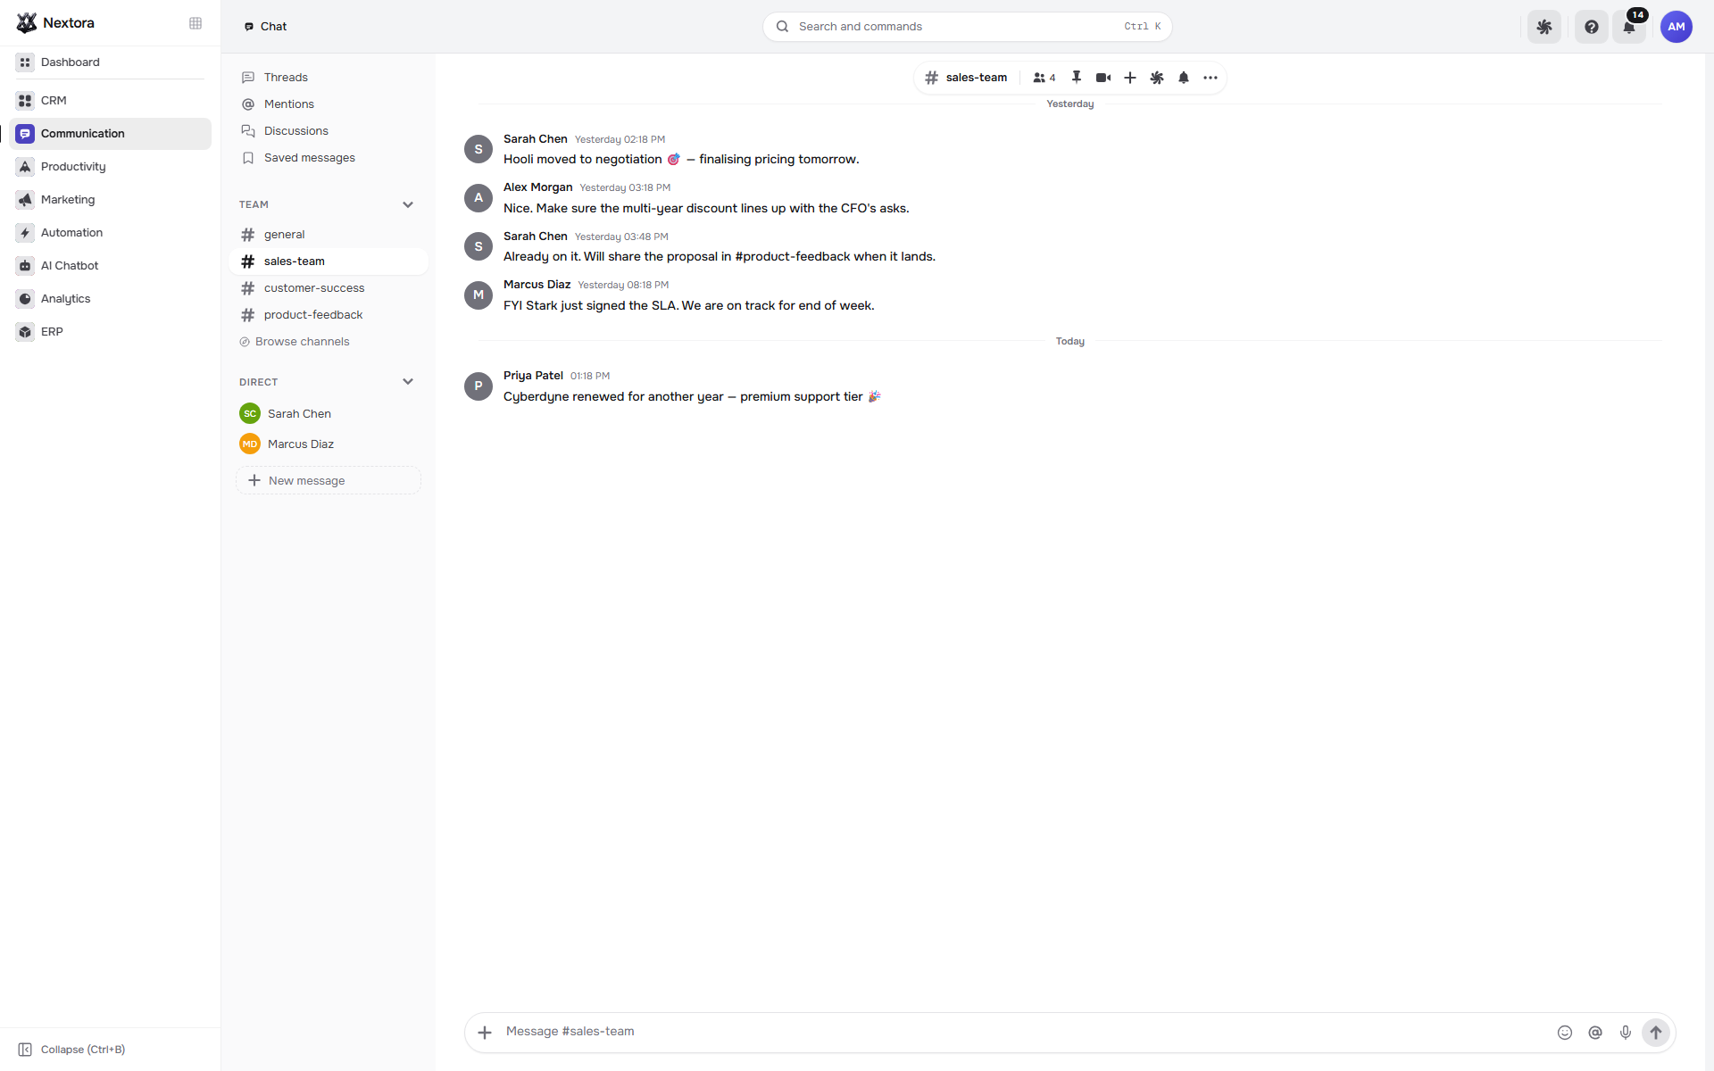
Task: Collapse the TEAM channels section
Action: click(x=408, y=204)
